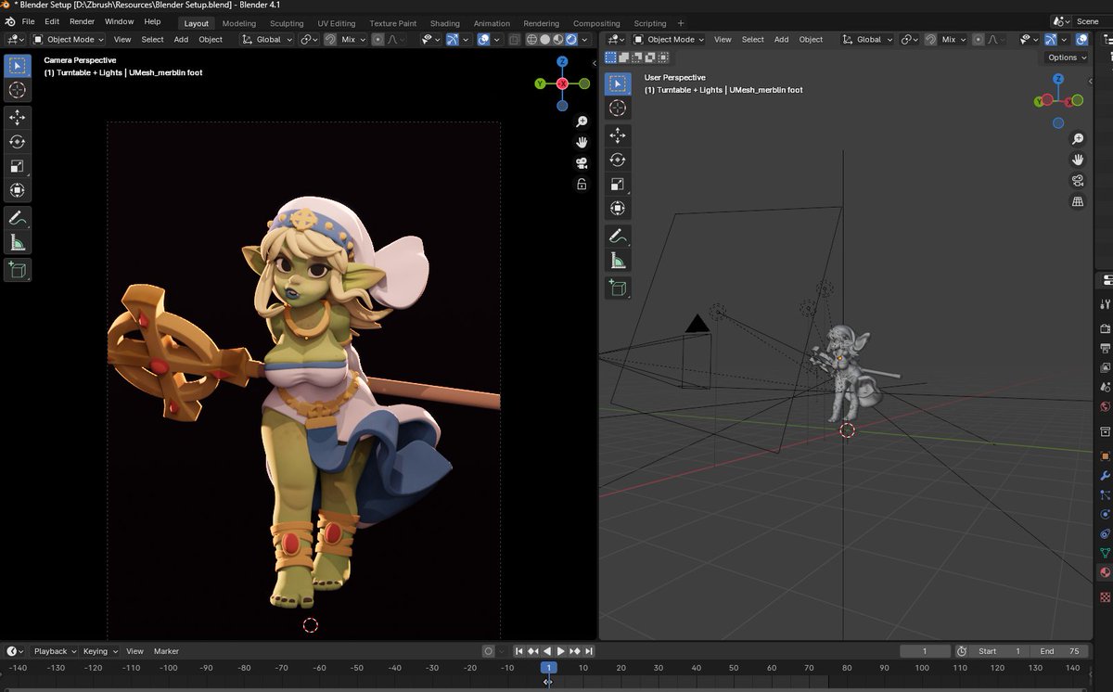Open the Edit menu
Screen dimensions: 1113x692
tap(52, 21)
